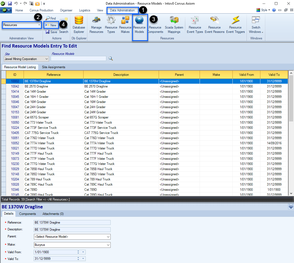Image resolution: width=294 pixels, height=263 pixels.
Task: Select the Data Administration ribbon tab
Action: (122, 10)
